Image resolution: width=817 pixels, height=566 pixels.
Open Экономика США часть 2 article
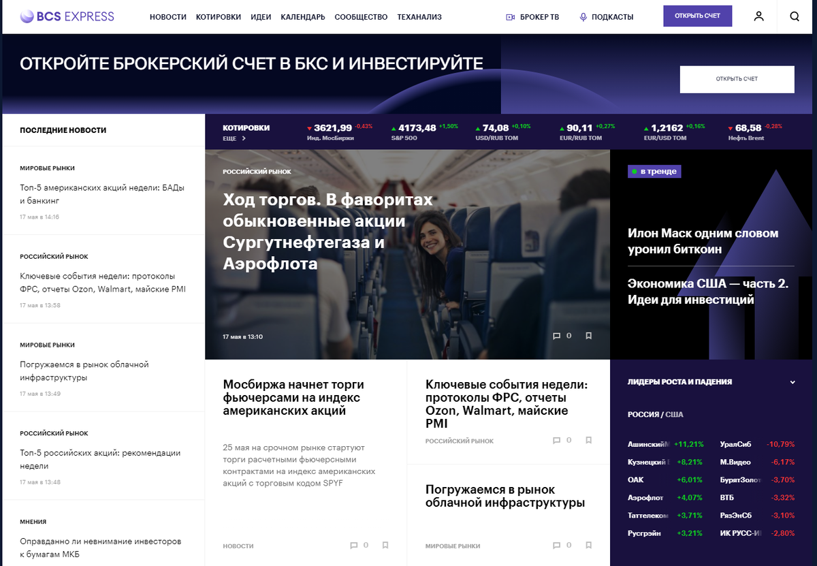708,292
